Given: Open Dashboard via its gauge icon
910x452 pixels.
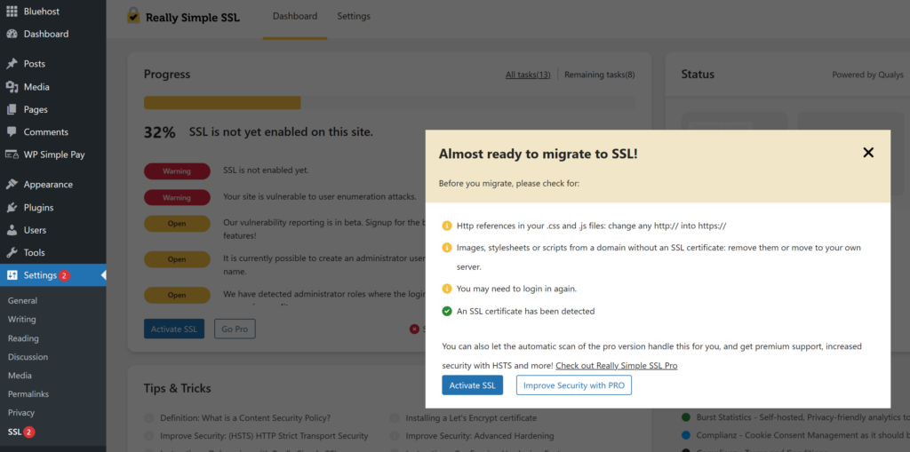Looking at the screenshot, I should coord(12,34).
